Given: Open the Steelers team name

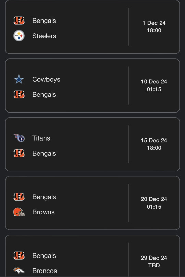Looking at the screenshot, I should click(x=44, y=36).
